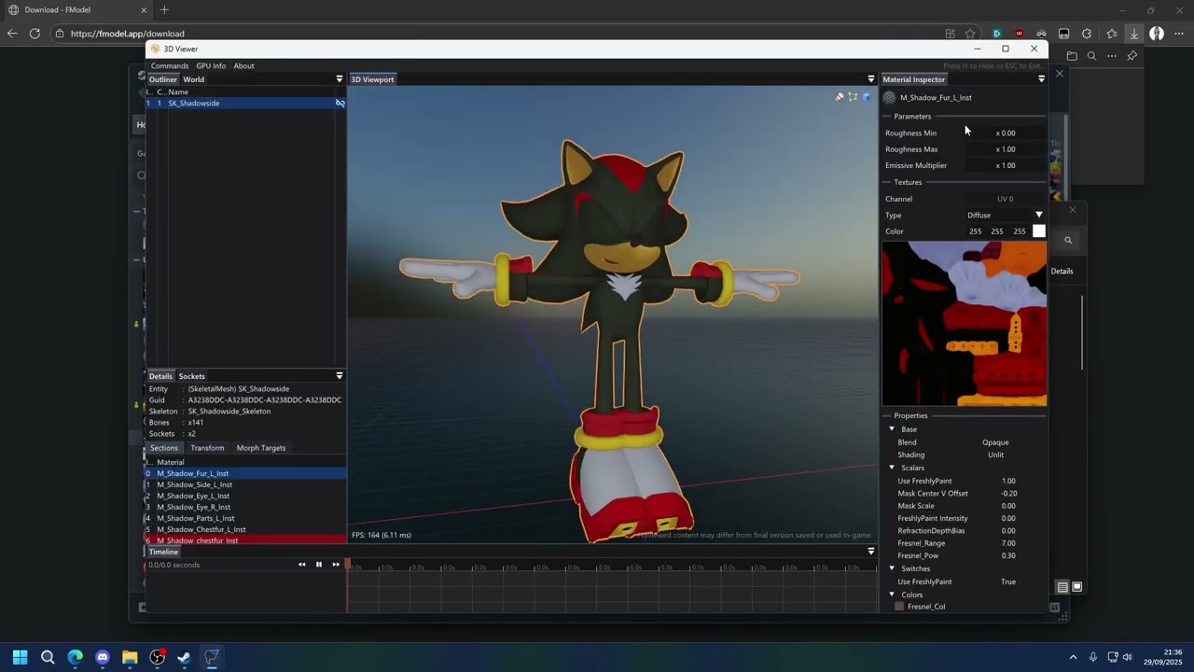Select material M_Shadow_Side_L_Inst
The height and width of the screenshot is (672, 1194).
[246, 484]
